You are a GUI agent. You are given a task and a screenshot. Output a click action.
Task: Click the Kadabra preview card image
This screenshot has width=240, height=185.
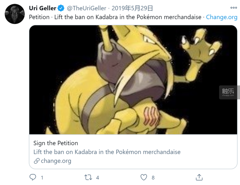tap(133, 80)
